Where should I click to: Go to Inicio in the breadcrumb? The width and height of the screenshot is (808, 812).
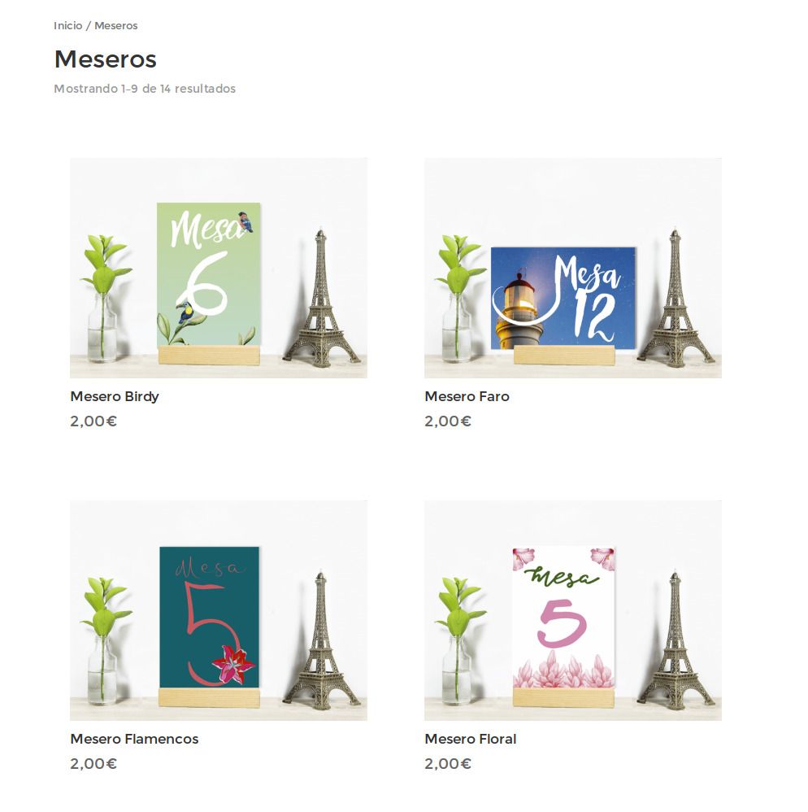pos(67,25)
